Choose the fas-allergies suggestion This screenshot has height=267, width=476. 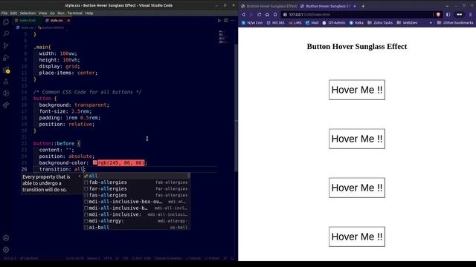(x=137, y=195)
